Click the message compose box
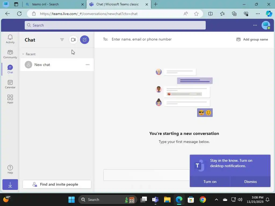The height and width of the screenshot is (206, 275). point(147,175)
